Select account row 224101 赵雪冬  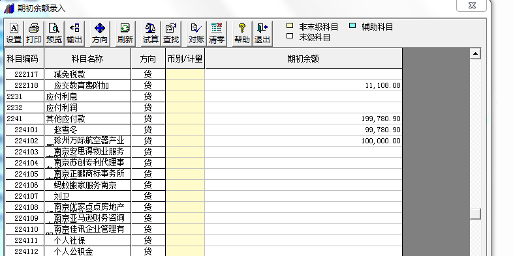click(204, 130)
